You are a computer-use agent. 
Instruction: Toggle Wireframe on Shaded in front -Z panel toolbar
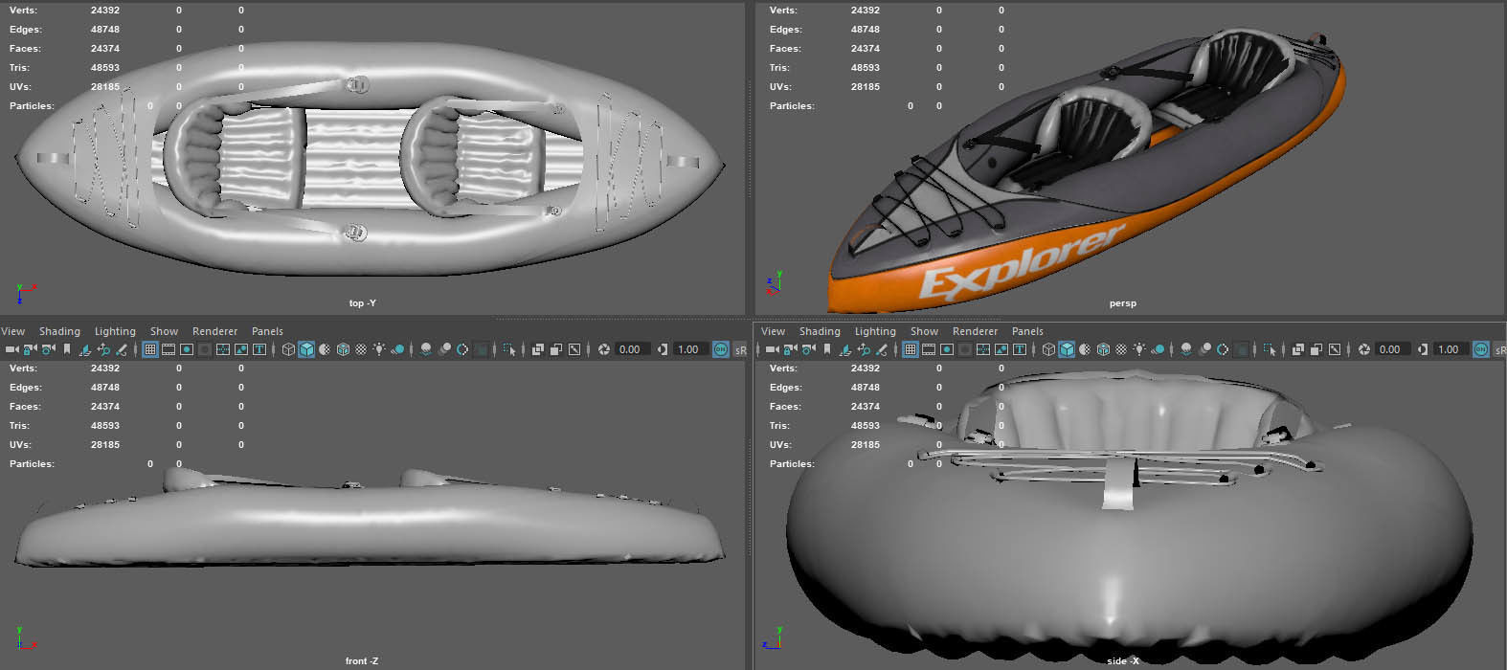(343, 349)
